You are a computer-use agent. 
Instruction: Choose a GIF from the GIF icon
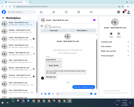(x=53, y=94)
